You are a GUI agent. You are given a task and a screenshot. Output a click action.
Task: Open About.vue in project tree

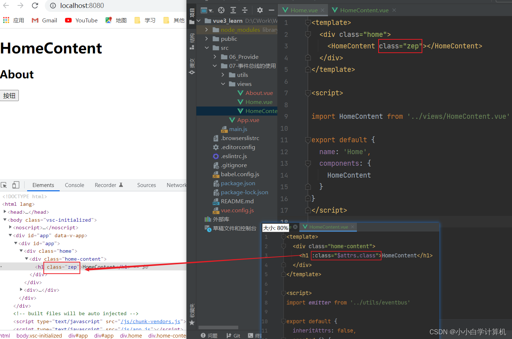255,93
